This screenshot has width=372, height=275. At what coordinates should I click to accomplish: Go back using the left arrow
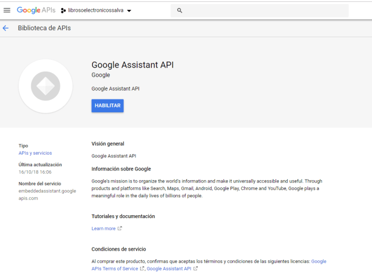(x=6, y=28)
